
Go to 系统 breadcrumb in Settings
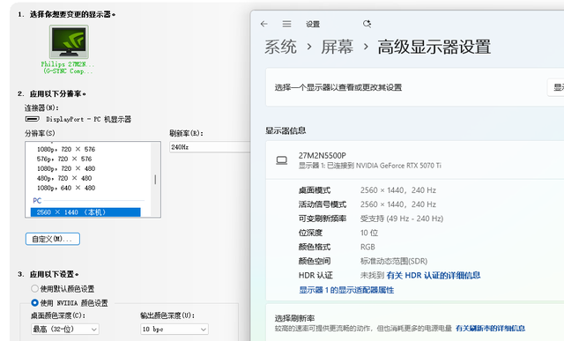[280, 47]
